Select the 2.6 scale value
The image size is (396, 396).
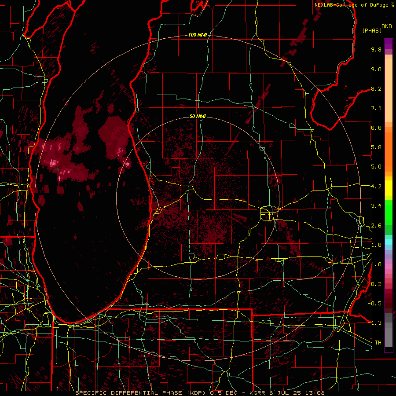tap(376, 226)
